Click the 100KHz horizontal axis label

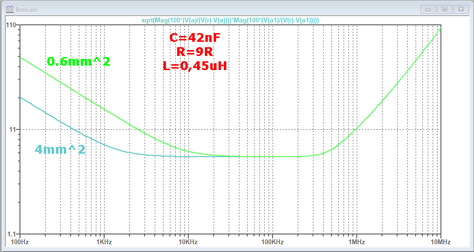tap(273, 242)
